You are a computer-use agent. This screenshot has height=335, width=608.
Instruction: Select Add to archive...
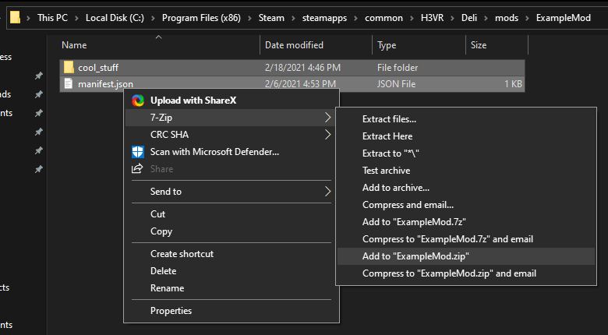466,188
